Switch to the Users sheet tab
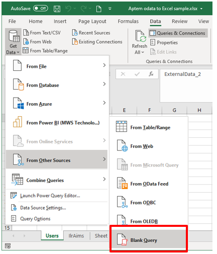Screen dimensions: 217x254 [x=52, y=235]
